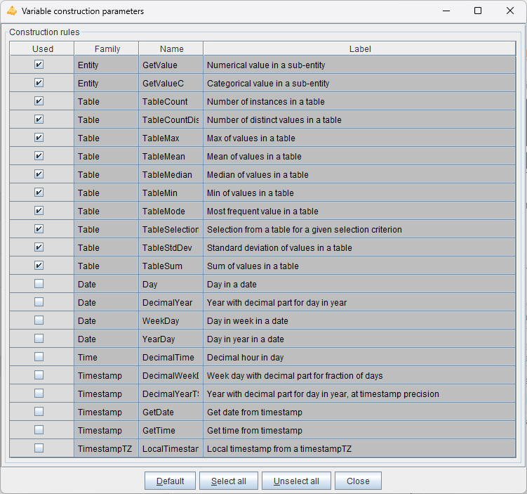Uncheck the TableMax checkbox
527x494 pixels.
[x=39, y=137]
